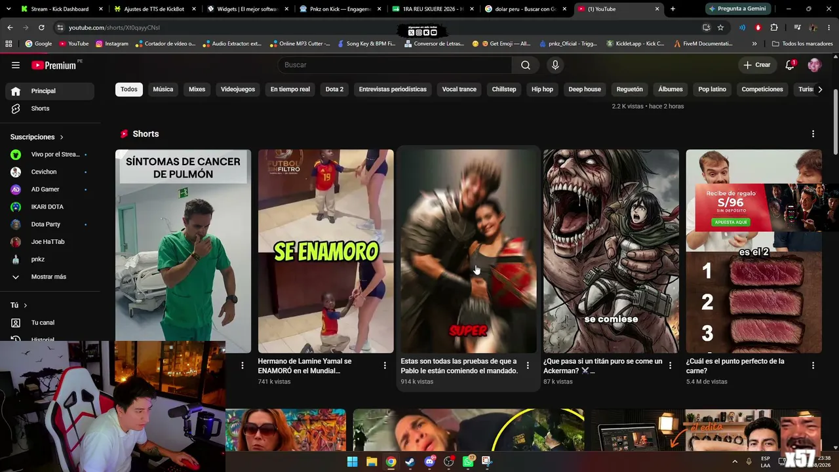Viewport: 839px width, 472px height.
Task: Open three-dot menu for titán puro short
Action: [670, 365]
